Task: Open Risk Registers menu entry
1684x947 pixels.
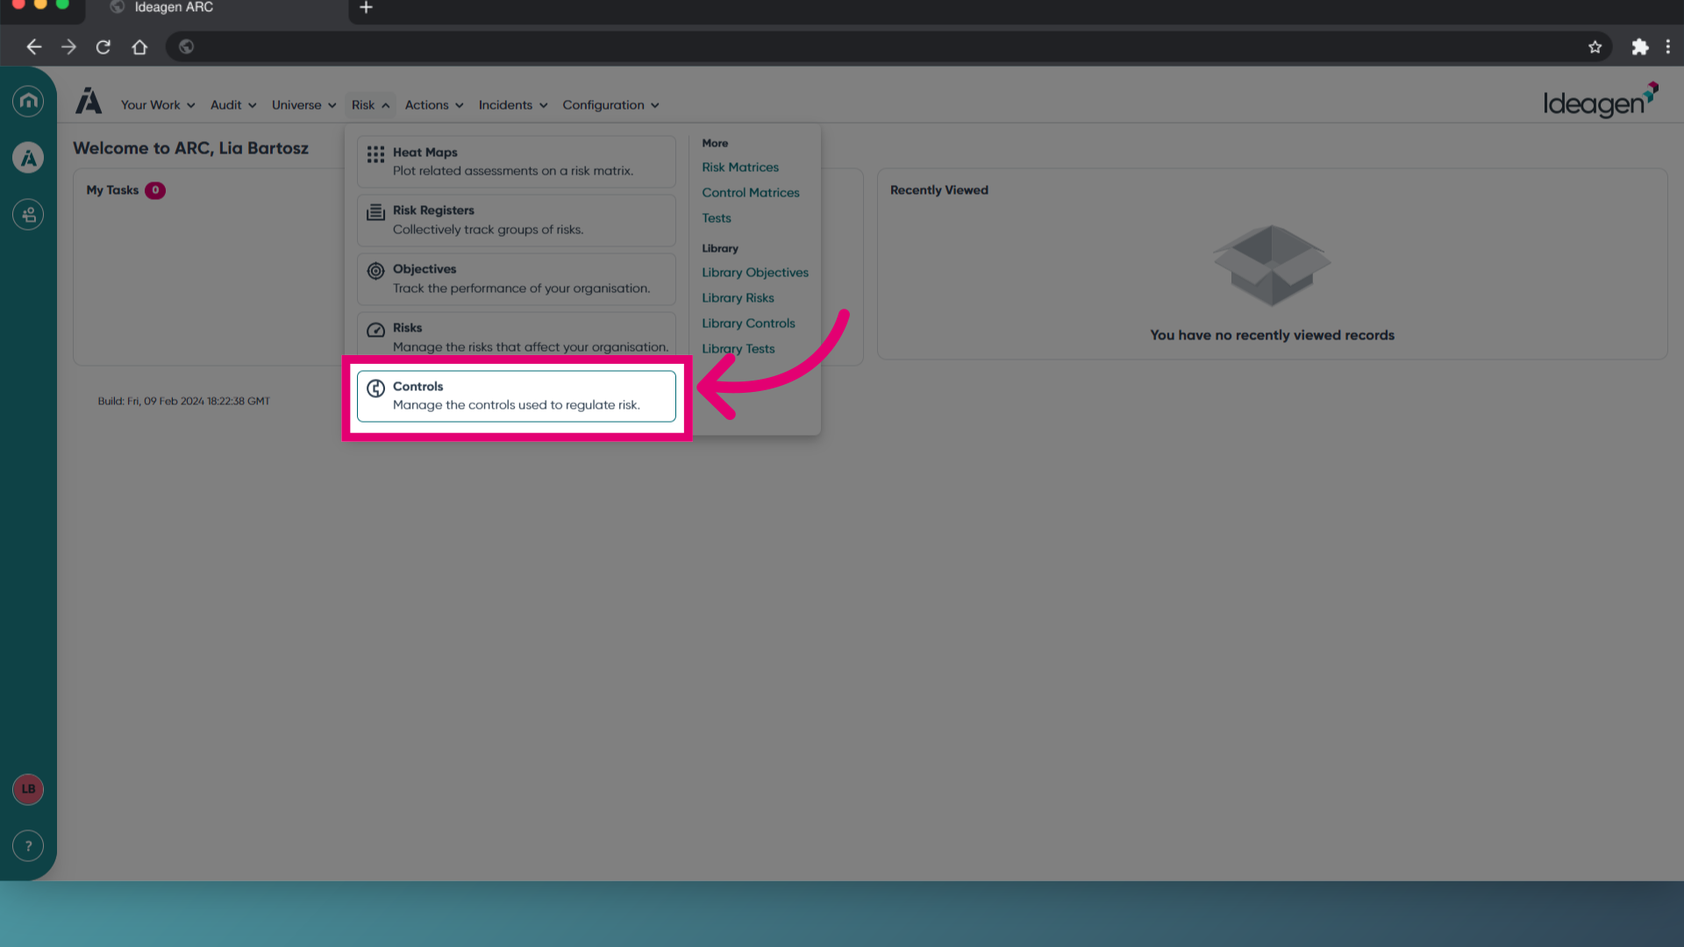Action: (x=517, y=220)
